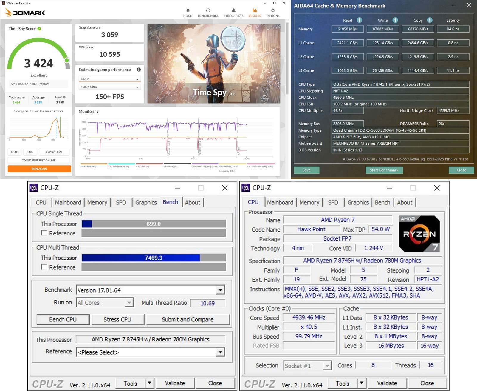Click info icon beside Estimated game performance
Viewport: 477px width, 391px height.
pyautogui.click(x=139, y=70)
